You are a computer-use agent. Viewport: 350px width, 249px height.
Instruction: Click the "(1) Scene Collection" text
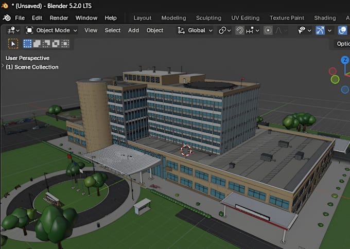click(32, 67)
